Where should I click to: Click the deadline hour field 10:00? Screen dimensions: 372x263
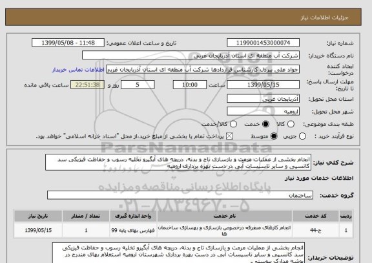click(x=190, y=85)
